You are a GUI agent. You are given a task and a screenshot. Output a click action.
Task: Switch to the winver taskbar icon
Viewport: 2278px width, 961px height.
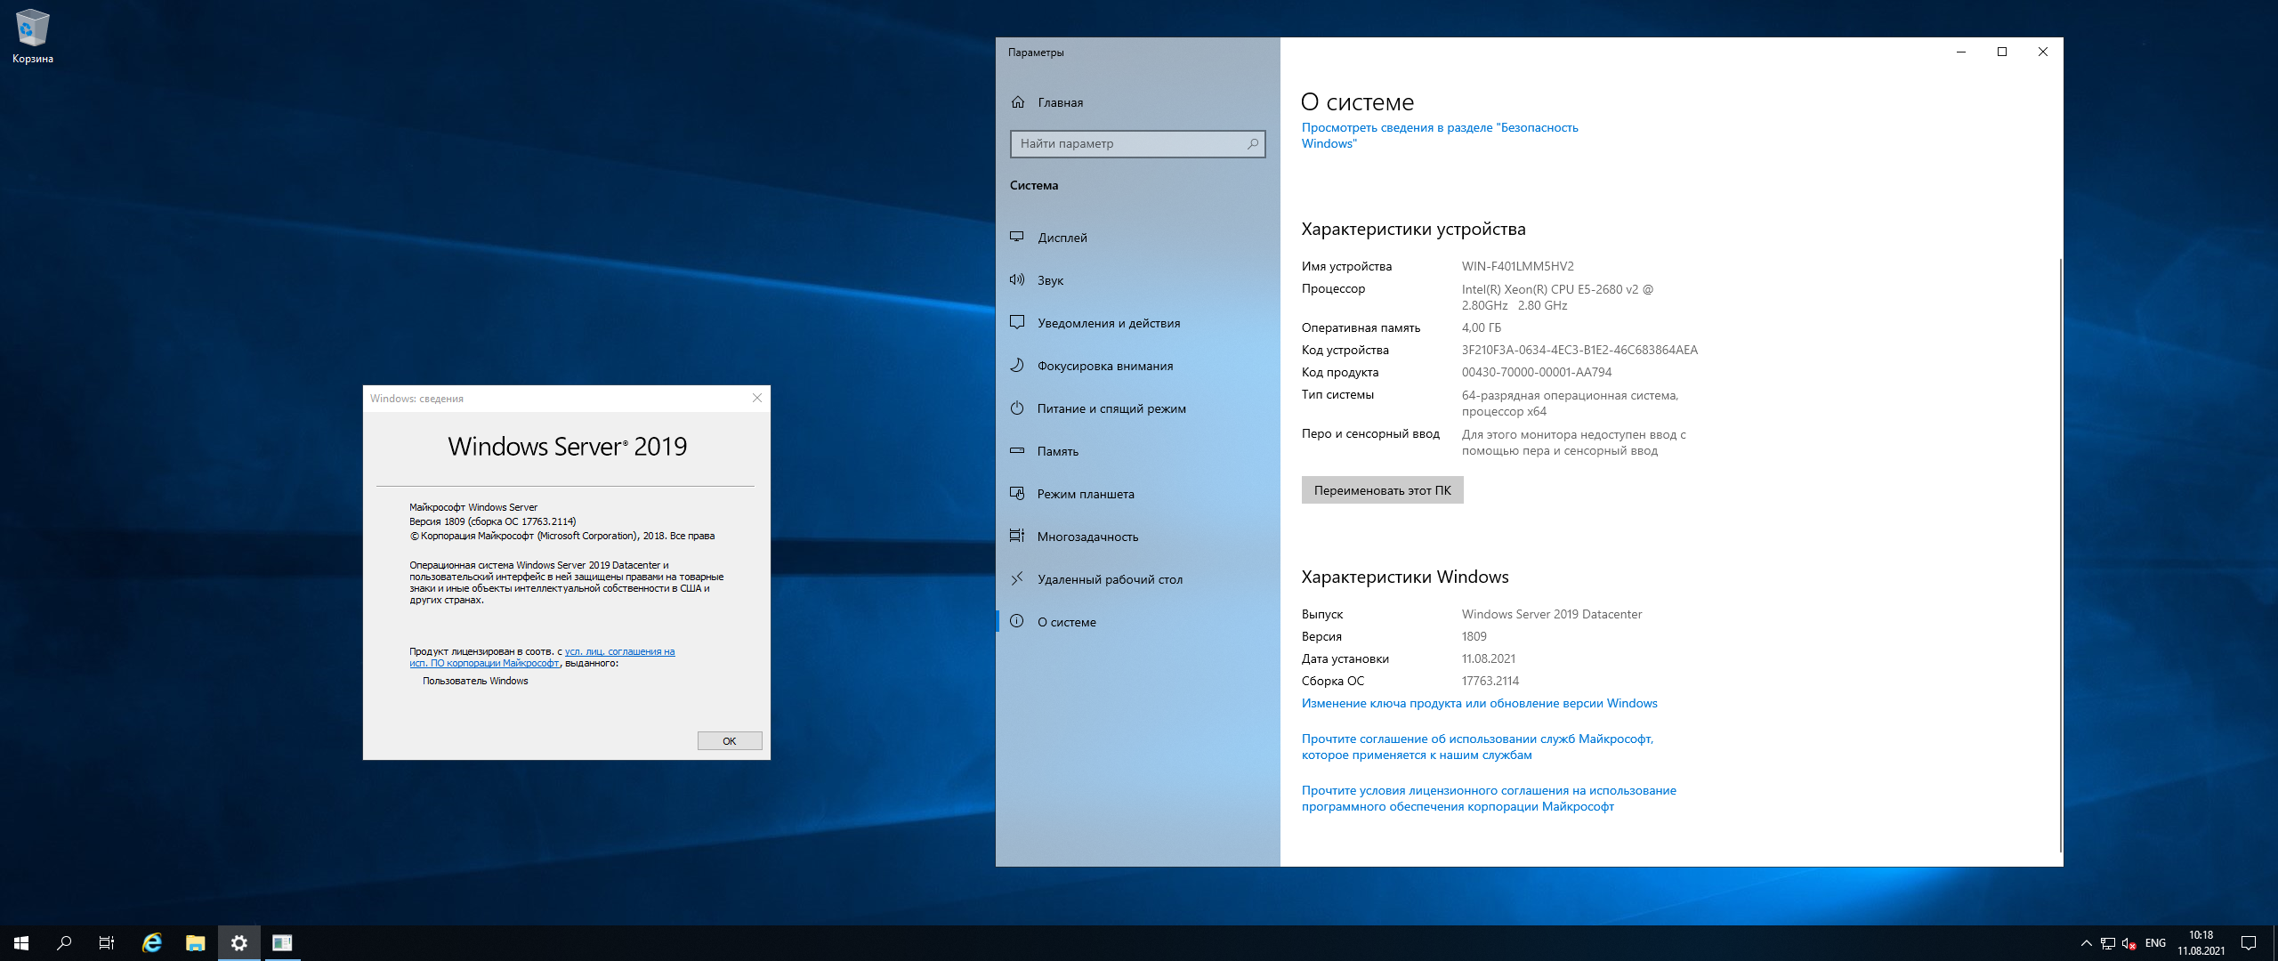pos(282,943)
